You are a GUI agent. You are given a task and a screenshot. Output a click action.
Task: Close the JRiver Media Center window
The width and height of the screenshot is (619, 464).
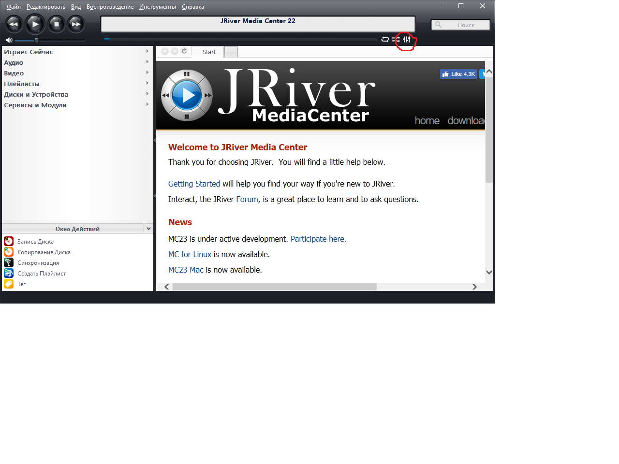tap(483, 6)
